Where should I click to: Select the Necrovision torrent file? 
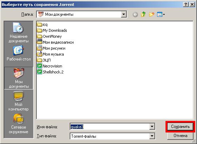click(x=50, y=66)
